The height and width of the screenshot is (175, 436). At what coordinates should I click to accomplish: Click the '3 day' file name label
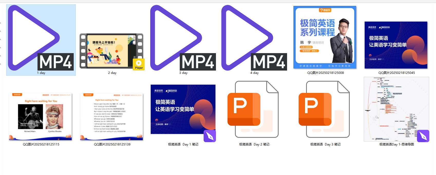pos(183,73)
